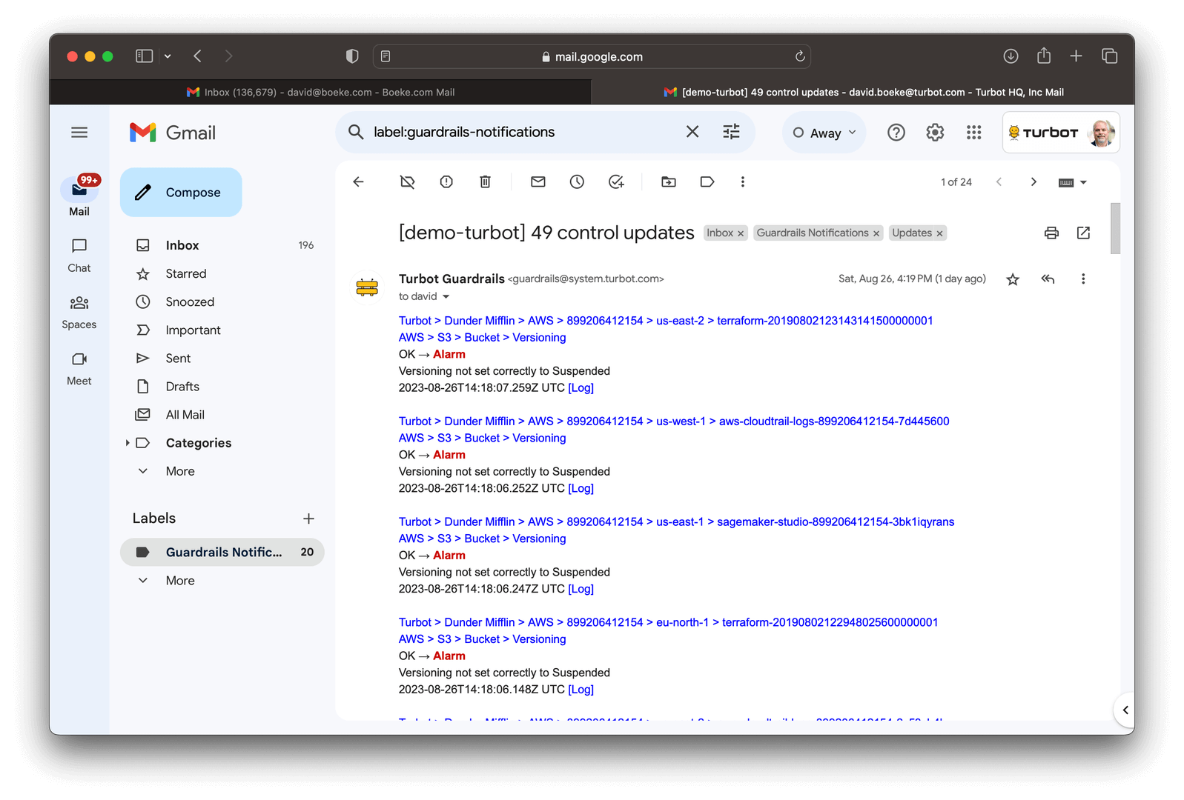
Task: Remove label from this conversation
Action: 407,182
